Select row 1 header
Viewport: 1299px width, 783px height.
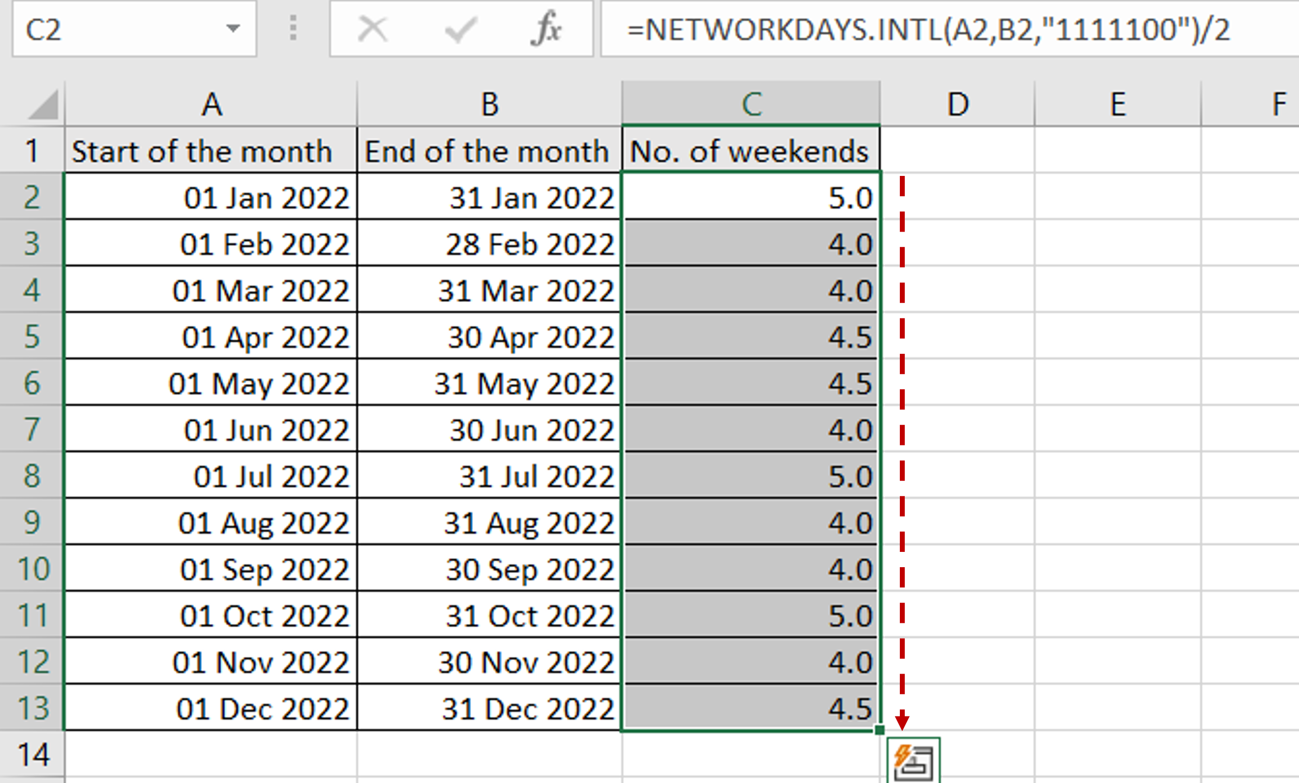pyautogui.click(x=32, y=151)
